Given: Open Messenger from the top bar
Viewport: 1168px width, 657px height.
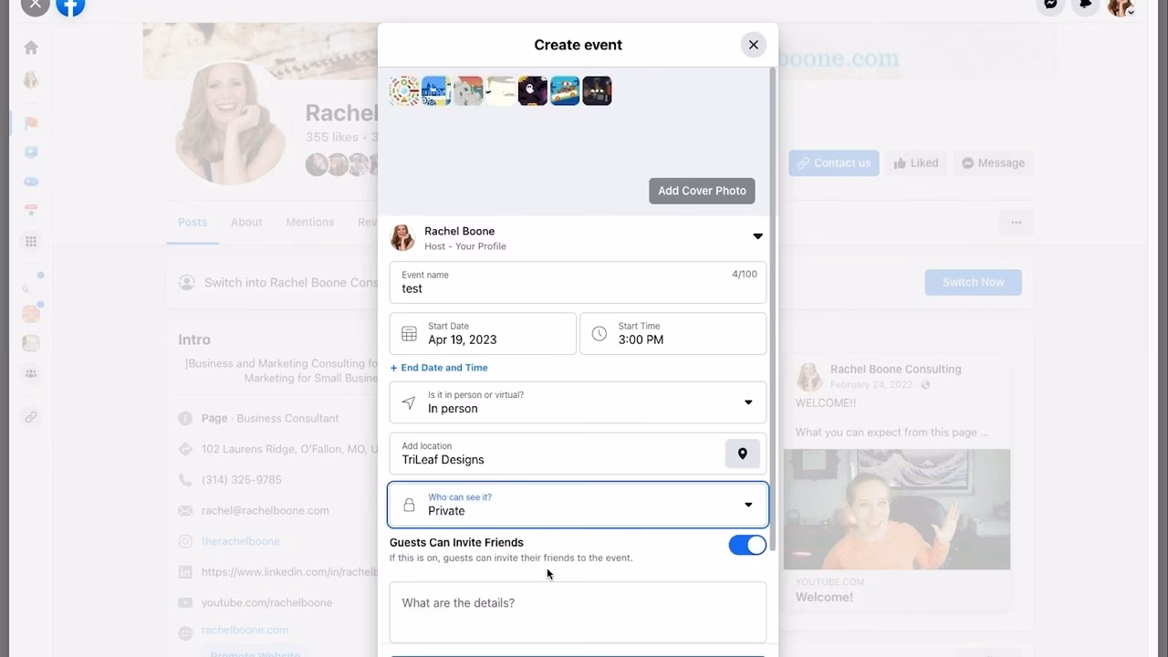Looking at the screenshot, I should click(x=1051, y=5).
